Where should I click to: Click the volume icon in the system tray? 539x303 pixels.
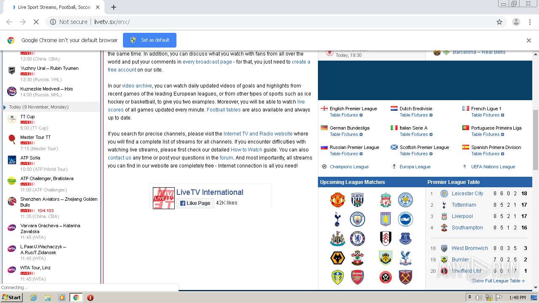pos(479,298)
